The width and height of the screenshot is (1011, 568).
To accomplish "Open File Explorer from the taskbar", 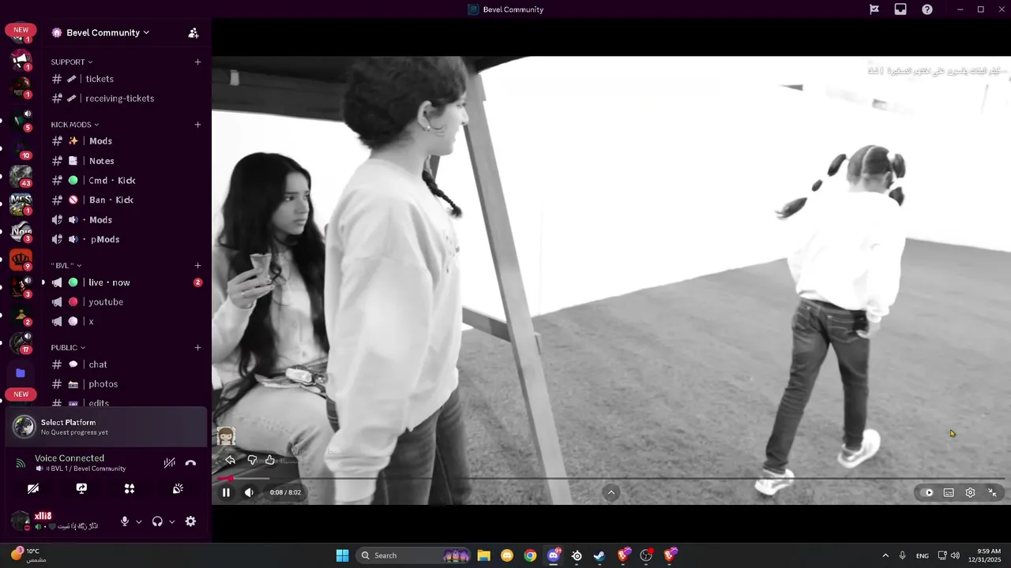I will click(x=483, y=555).
